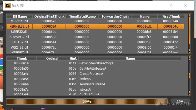Click value 0000872c in WS2_32 row
This screenshot has height=110, width=196.
click(49, 48)
